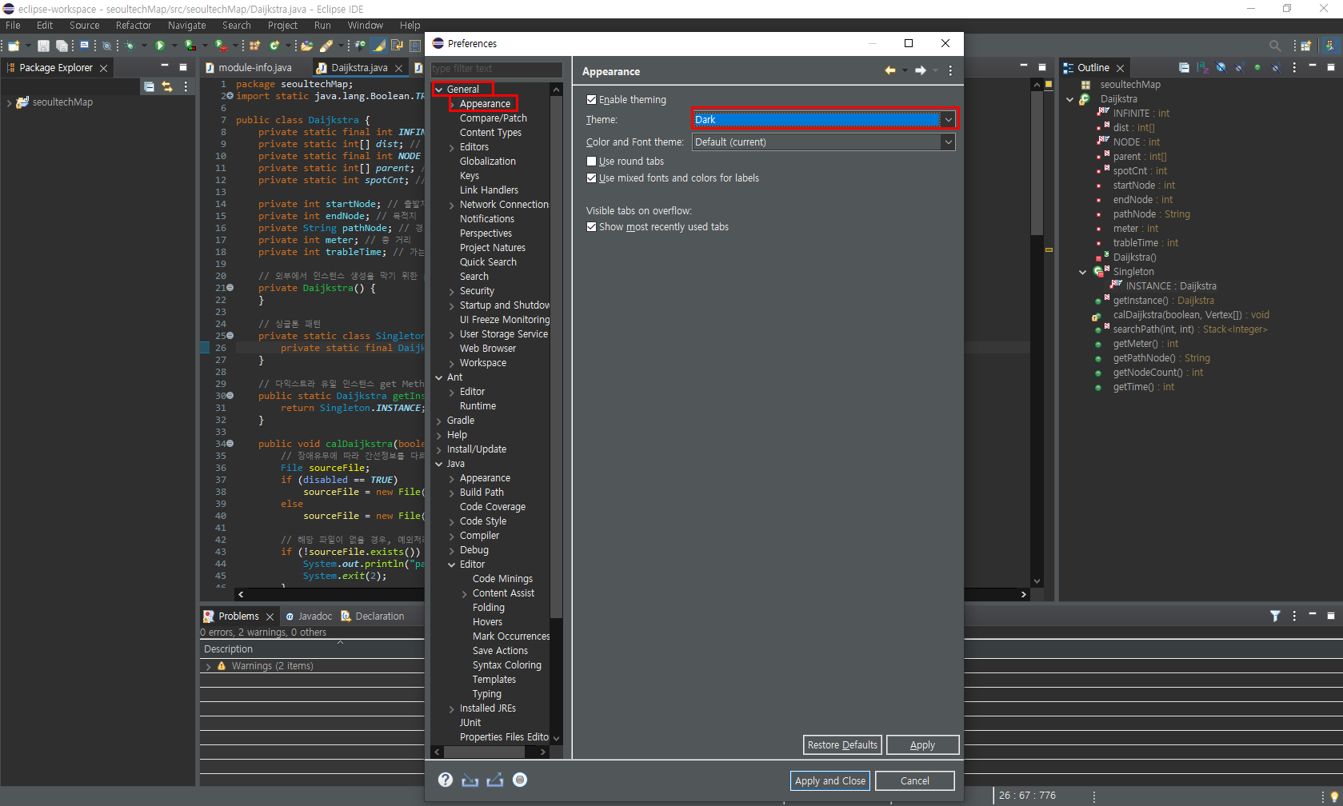Click the preferences filter text field
1343x806 pixels.
[497, 69]
